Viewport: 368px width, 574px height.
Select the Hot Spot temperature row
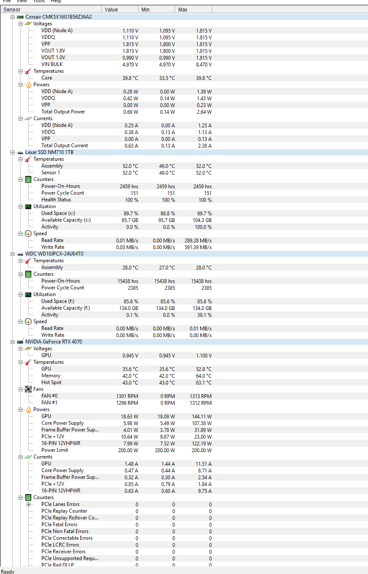point(51,382)
